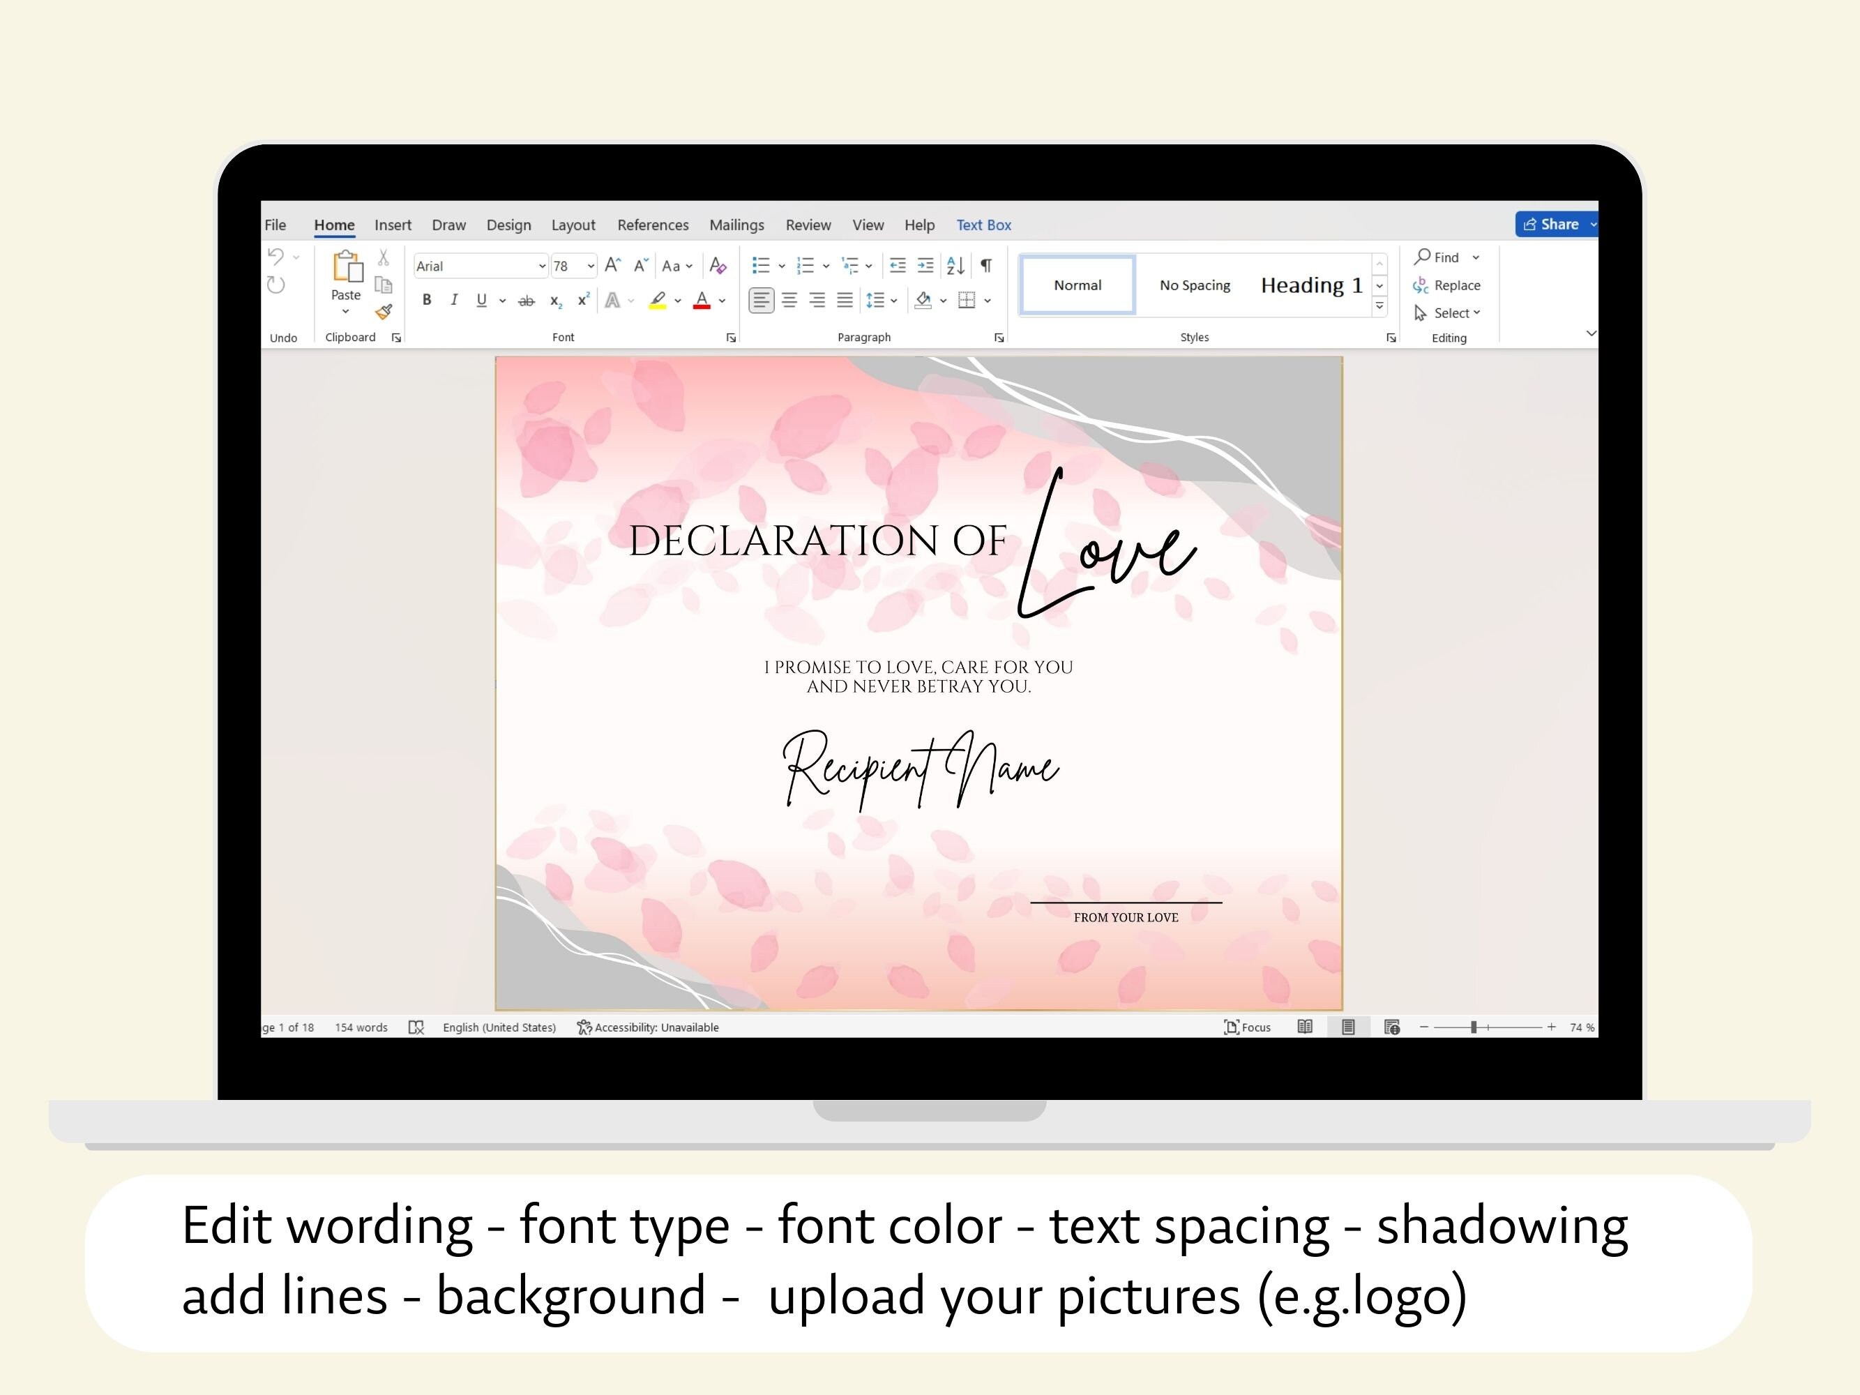Screen dimensions: 1860x1395
Task: Click the Text Highlight Color icon
Action: (x=660, y=300)
